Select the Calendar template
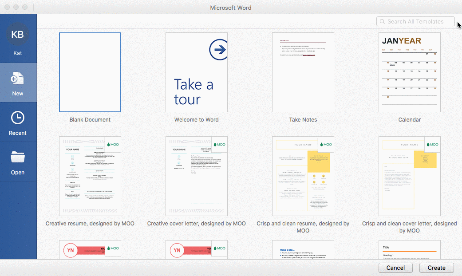This screenshot has height=276, width=462. click(x=409, y=72)
